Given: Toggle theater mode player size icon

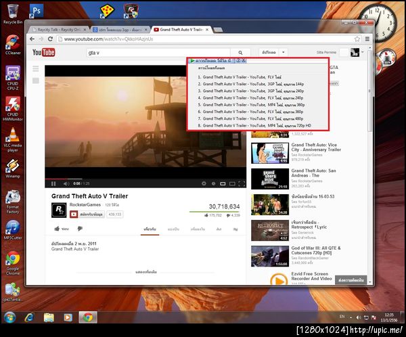Looking at the screenshot, I should (x=232, y=183).
